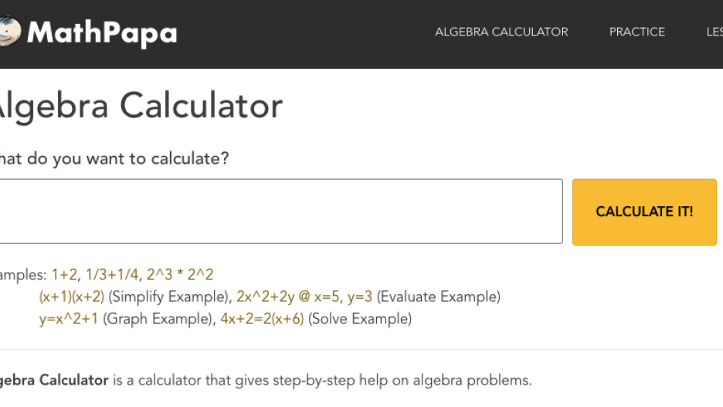The image size is (723, 407).
Task: Go to the PRACTICE nav item
Action: pos(636,32)
